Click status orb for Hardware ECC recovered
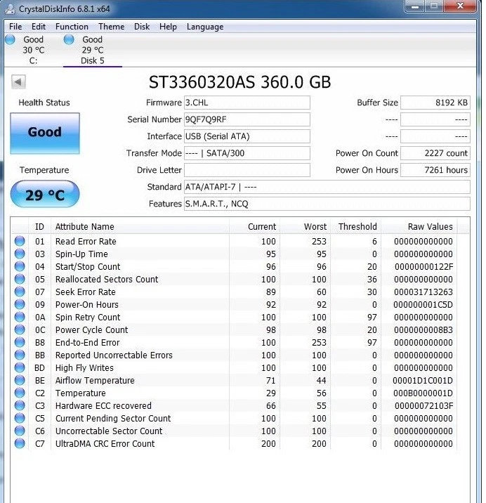Image resolution: width=486 pixels, height=503 pixels. [x=20, y=406]
